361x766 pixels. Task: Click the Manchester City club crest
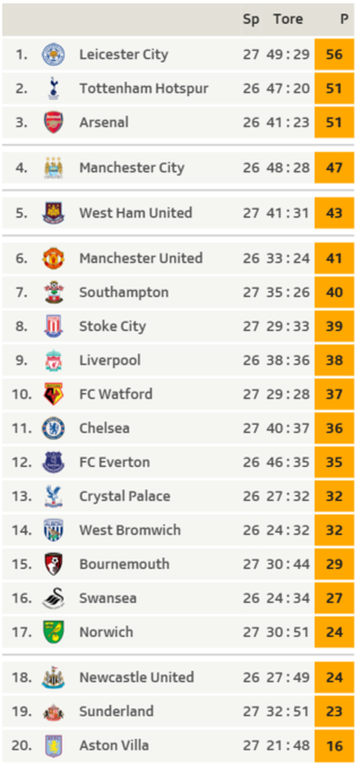click(x=53, y=168)
